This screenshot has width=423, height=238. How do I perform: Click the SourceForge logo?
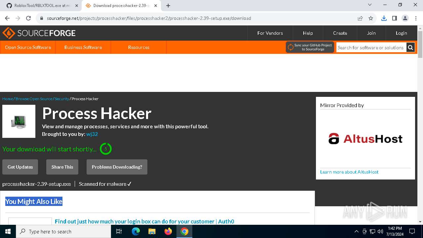coord(39,33)
